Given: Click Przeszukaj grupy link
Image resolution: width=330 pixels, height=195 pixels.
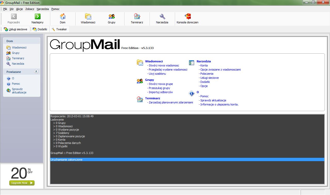Looking at the screenshot, I should point(159,88).
